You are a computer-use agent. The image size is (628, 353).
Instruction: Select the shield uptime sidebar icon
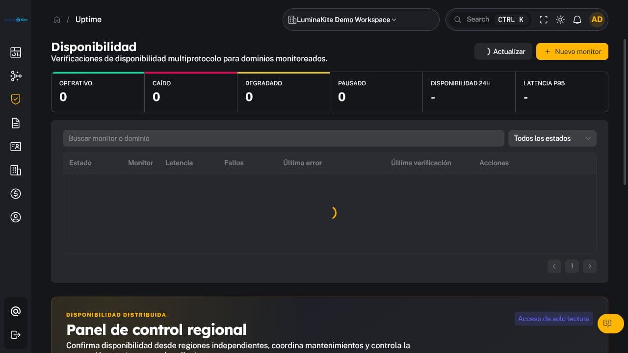point(16,100)
